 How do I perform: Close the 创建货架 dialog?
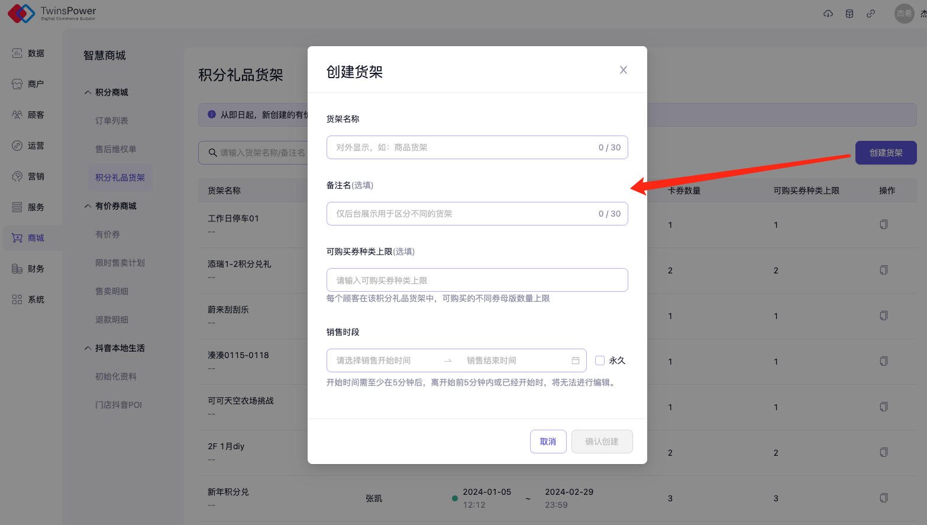pyautogui.click(x=623, y=70)
